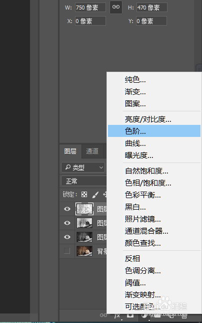
Task: Open the fx layer style menu
Action: pyautogui.click(x=117, y=316)
